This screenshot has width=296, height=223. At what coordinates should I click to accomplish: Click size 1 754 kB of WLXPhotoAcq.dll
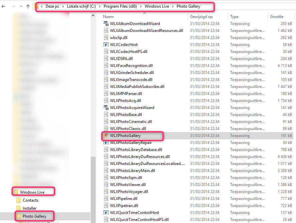point(285,100)
